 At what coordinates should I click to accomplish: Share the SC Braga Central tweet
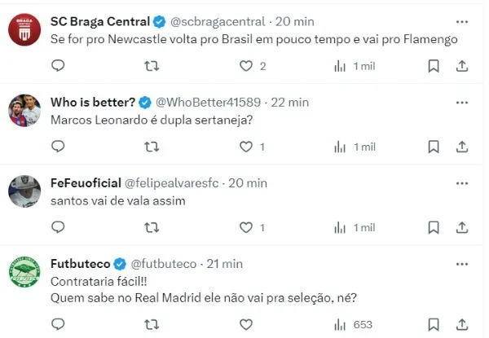coord(461,66)
